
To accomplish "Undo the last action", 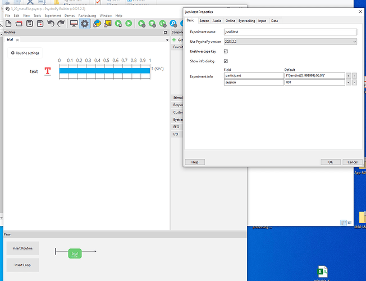I will point(51,24).
